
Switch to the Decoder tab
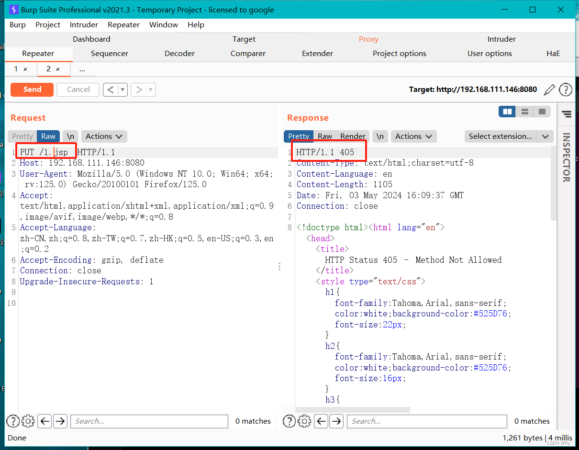179,54
